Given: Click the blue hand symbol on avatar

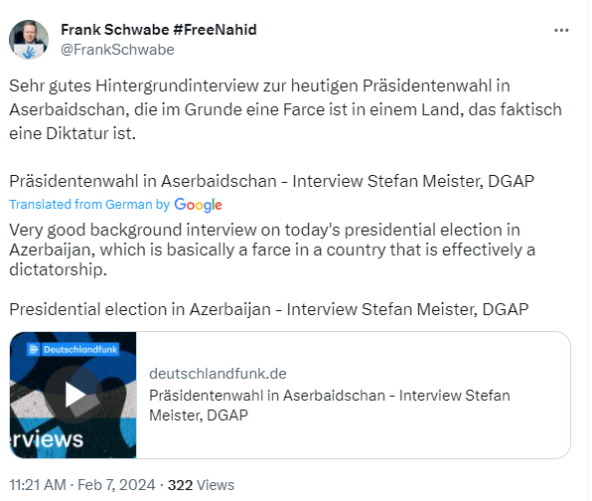Looking at the screenshot, I should 29,52.
